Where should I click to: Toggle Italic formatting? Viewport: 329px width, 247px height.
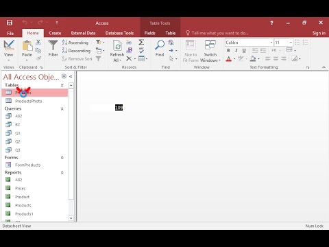tap(236, 51)
